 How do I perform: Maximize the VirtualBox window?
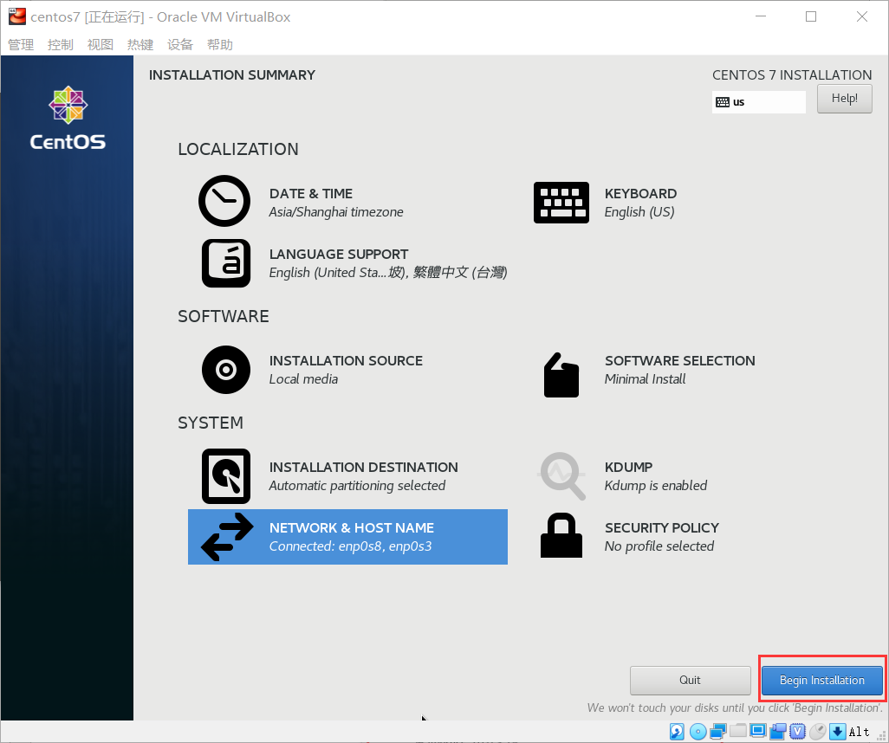click(811, 16)
